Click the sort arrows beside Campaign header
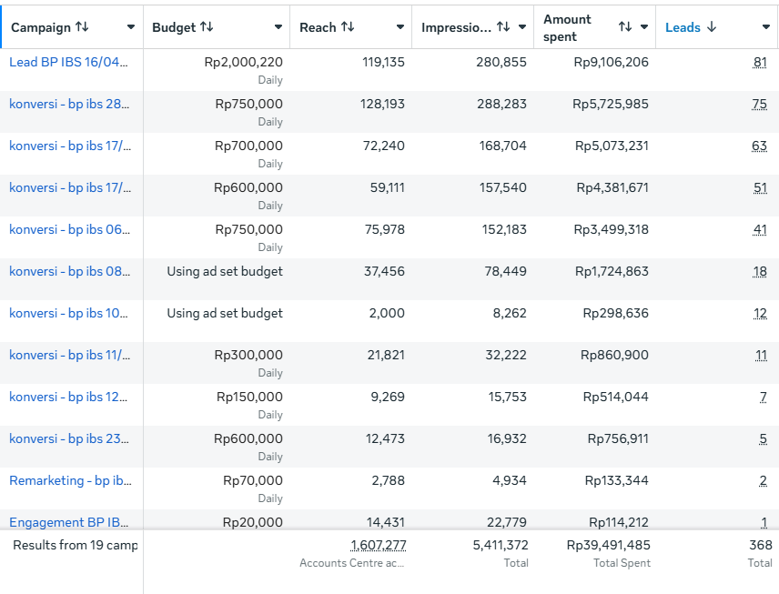Viewport: 779px width, 594px height. click(x=82, y=27)
